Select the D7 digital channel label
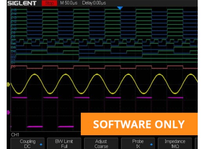This screenshot has width=204, height=149. pyautogui.click(x=13, y=40)
